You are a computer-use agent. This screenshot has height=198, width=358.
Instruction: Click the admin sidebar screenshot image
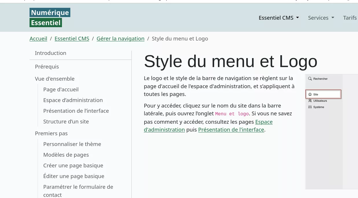(x=331, y=132)
